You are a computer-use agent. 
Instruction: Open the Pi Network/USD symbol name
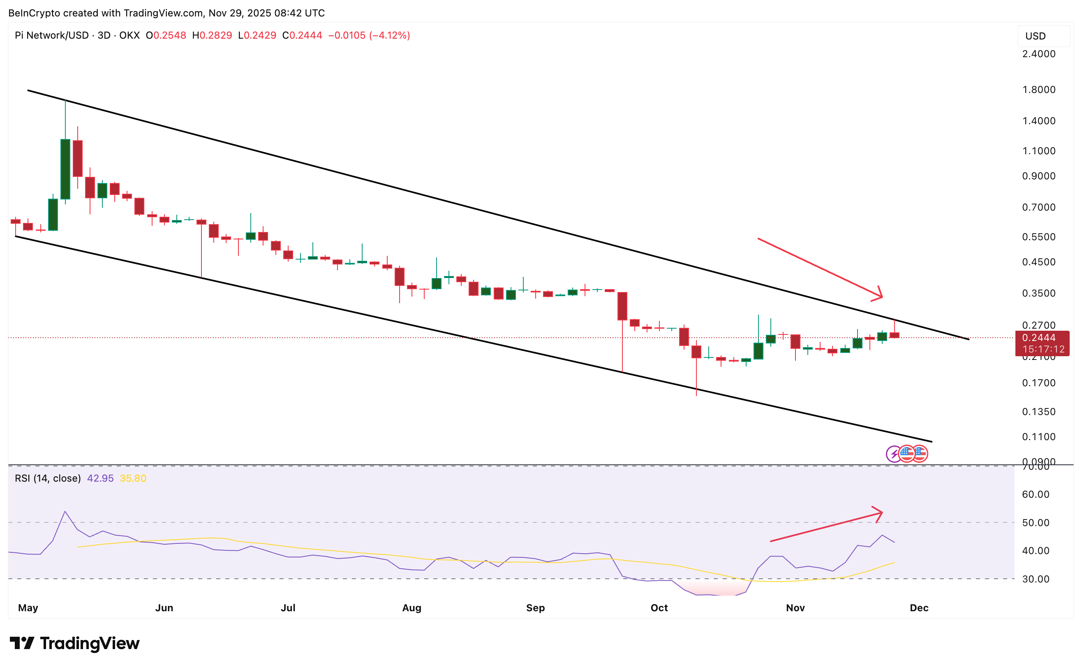pos(52,35)
